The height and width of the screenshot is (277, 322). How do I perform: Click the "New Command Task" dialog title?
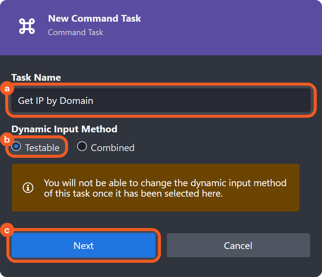coord(94,18)
